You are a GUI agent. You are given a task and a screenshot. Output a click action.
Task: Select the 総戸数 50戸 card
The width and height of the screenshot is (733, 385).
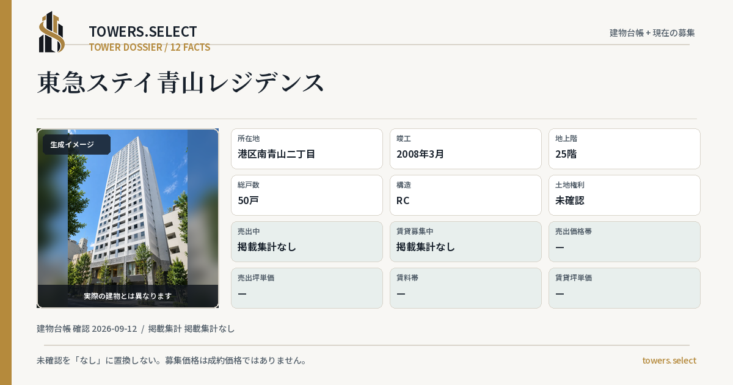307,195
